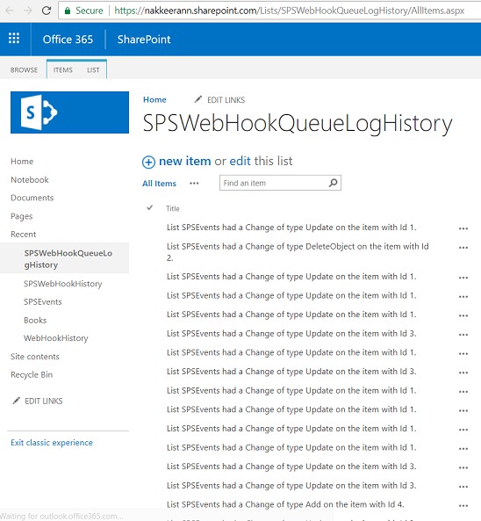481x521 pixels.
Task: Open the Office 365 app launcher grid
Action: tap(14, 39)
